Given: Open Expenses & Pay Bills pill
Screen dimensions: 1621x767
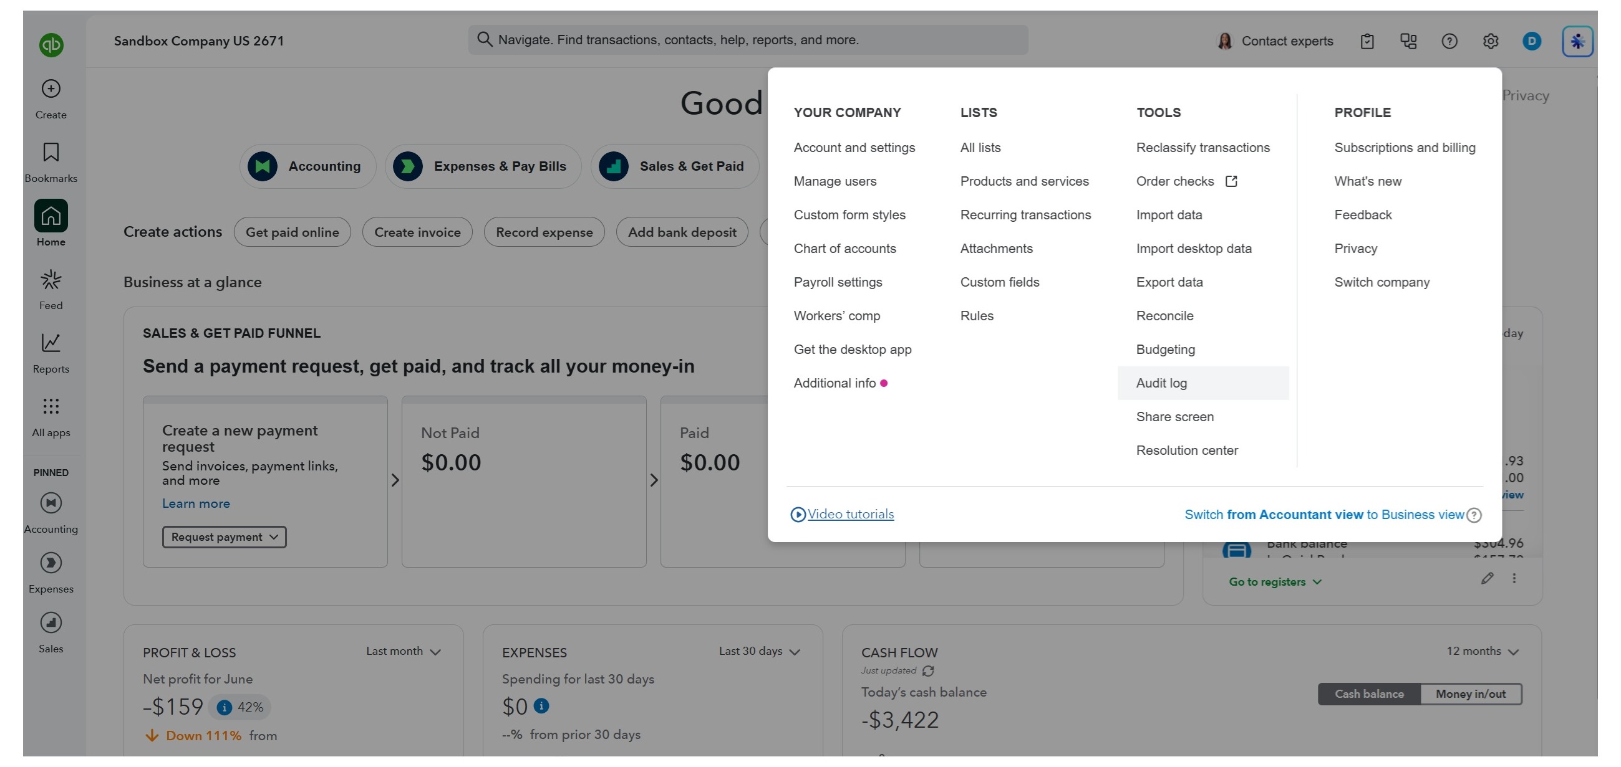Looking at the screenshot, I should 483,166.
